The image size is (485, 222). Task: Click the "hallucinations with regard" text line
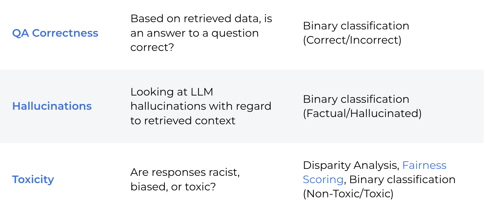pyautogui.click(x=201, y=106)
